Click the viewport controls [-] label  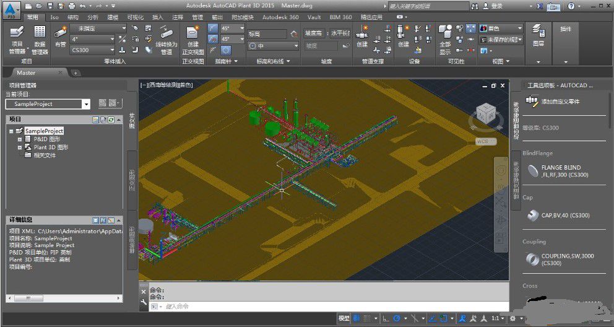pyautogui.click(x=144, y=85)
